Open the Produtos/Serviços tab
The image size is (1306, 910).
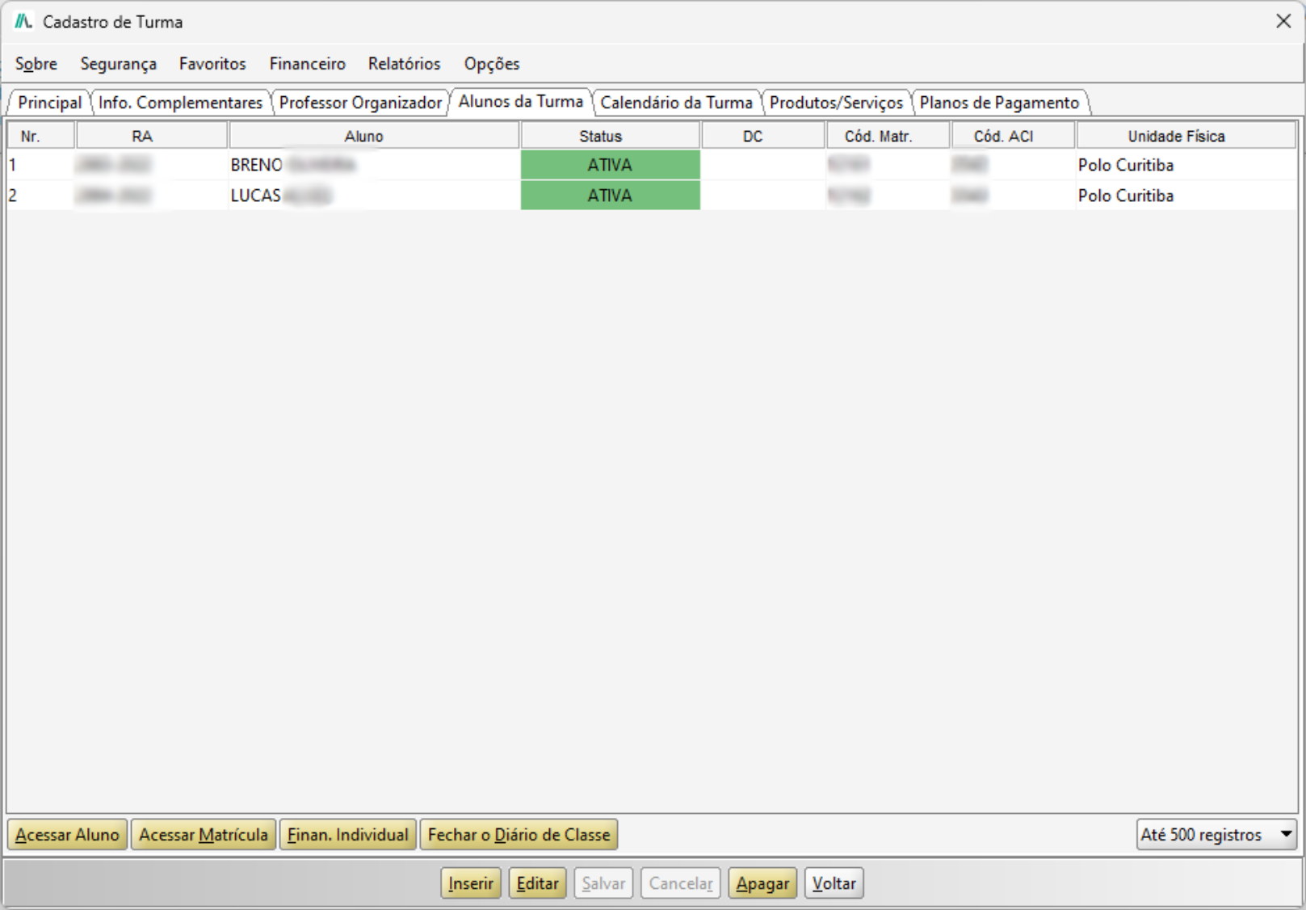(836, 103)
